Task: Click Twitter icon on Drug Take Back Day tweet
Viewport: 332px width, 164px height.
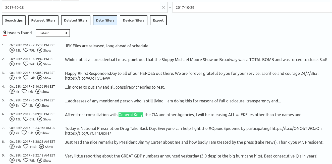Action: tap(38, 133)
